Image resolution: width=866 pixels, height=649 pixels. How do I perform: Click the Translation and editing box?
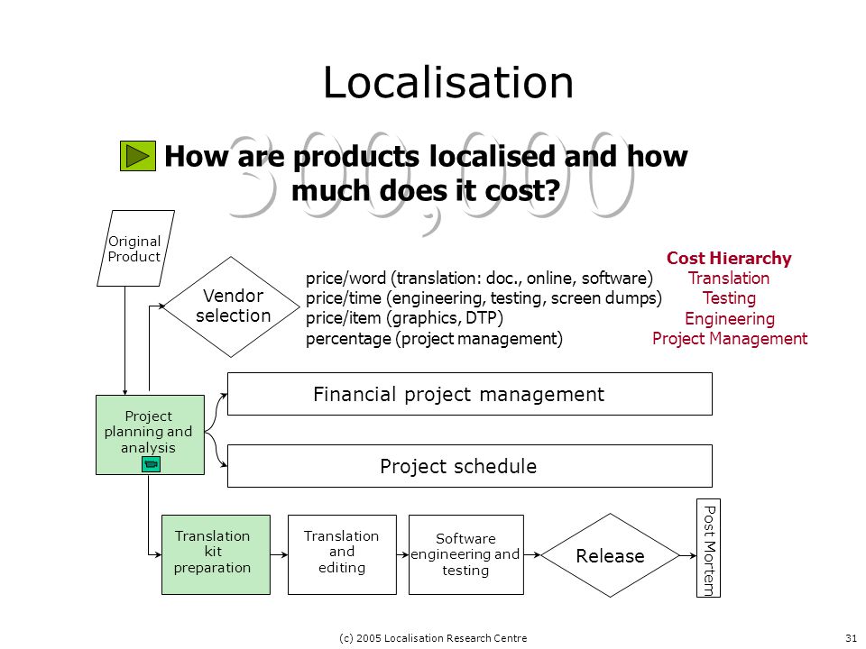[342, 554]
